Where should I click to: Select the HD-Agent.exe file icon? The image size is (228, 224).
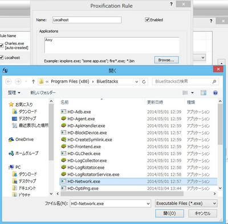(x=63, y=119)
